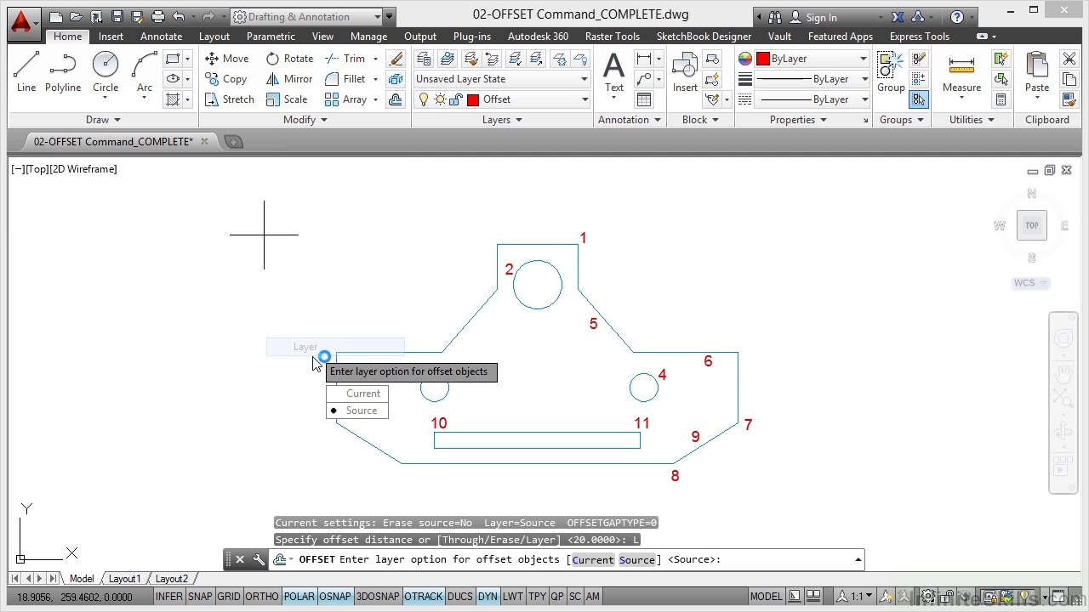Switch to the Express Tools tab
The image size is (1089, 612).
pos(920,37)
